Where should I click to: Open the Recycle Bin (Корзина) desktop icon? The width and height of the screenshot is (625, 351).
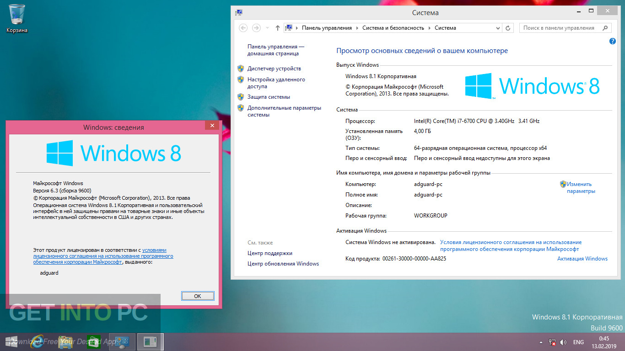click(x=17, y=18)
